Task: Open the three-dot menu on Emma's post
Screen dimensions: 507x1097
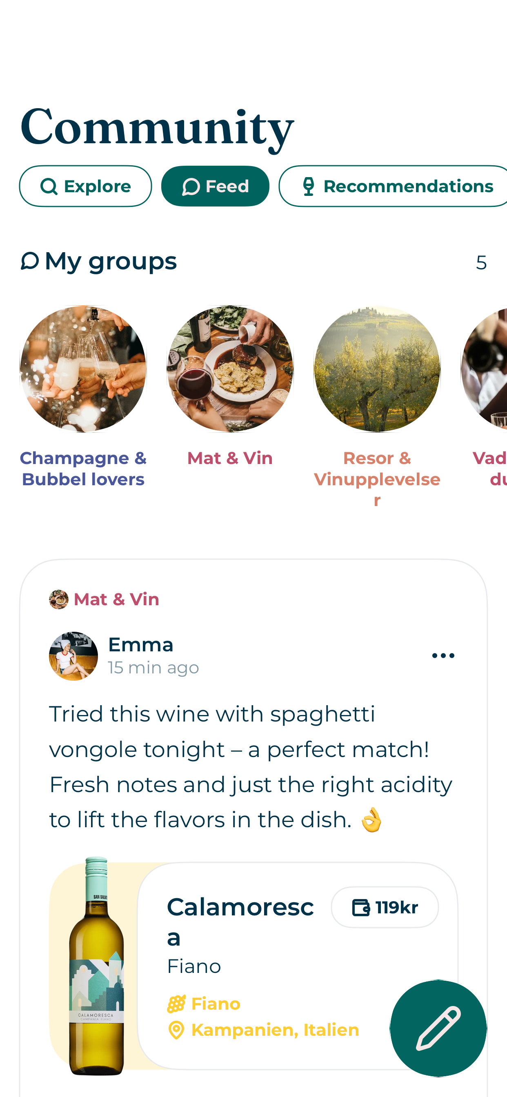Action: pos(443,655)
